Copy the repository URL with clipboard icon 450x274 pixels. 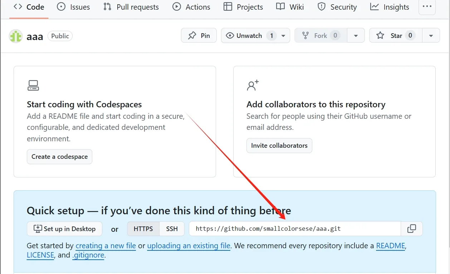412,229
